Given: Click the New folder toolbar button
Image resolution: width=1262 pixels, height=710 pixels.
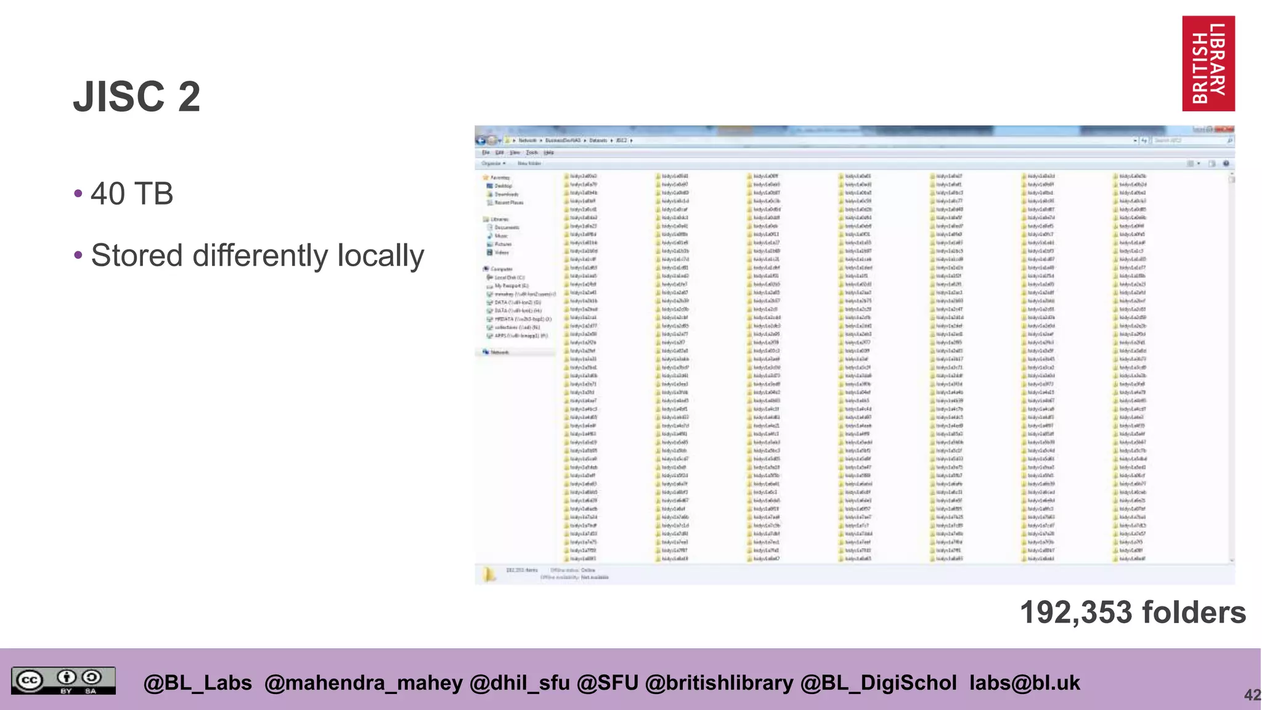Looking at the screenshot, I should click(529, 163).
